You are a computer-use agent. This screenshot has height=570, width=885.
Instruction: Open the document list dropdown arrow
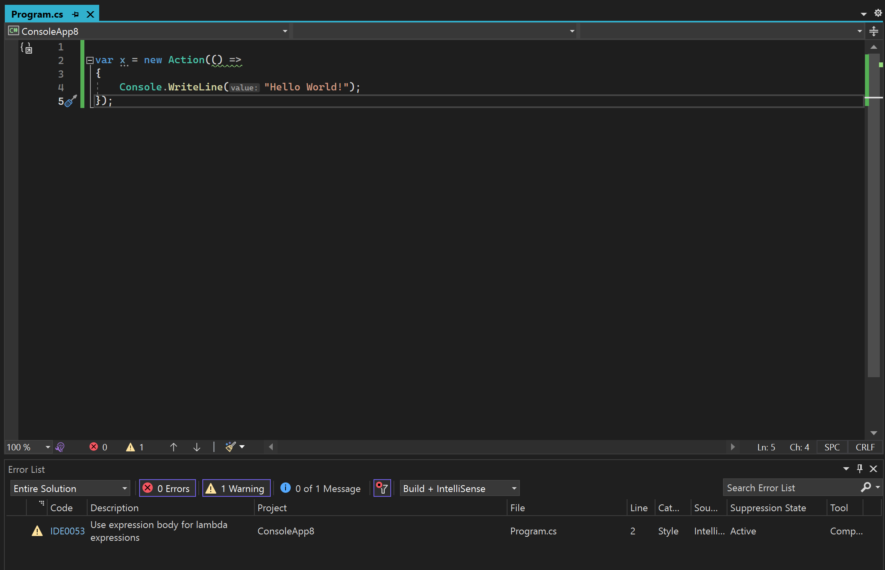(863, 14)
